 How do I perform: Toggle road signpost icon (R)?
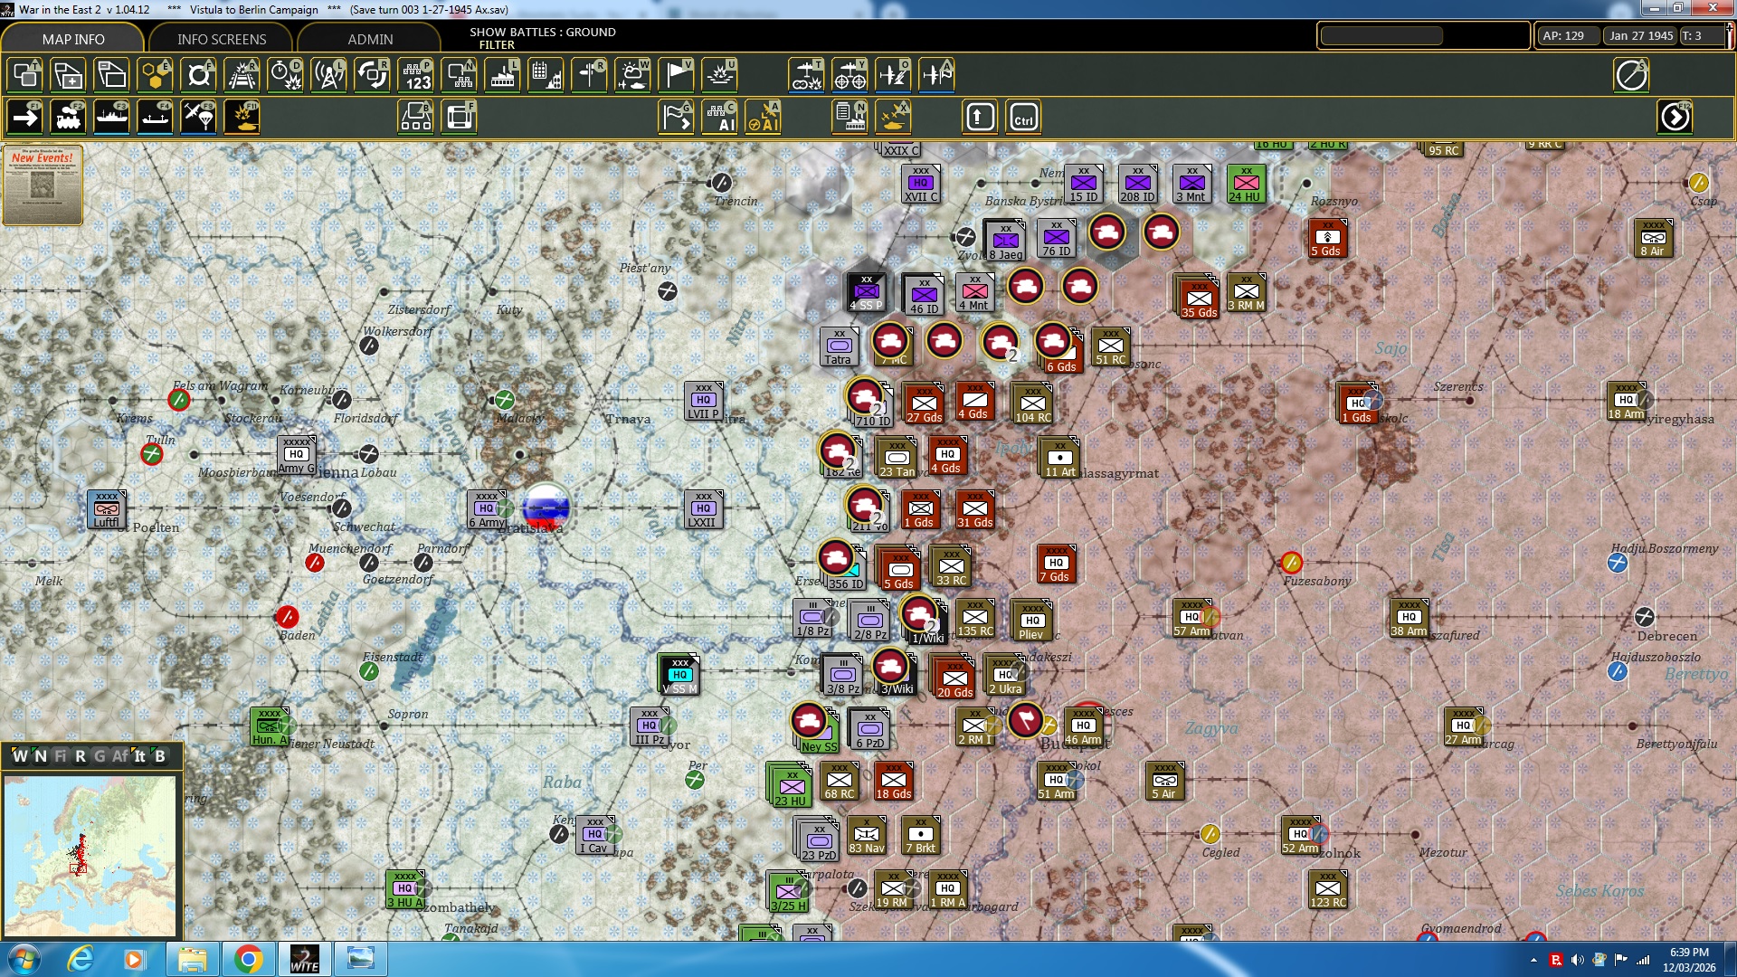[590, 75]
